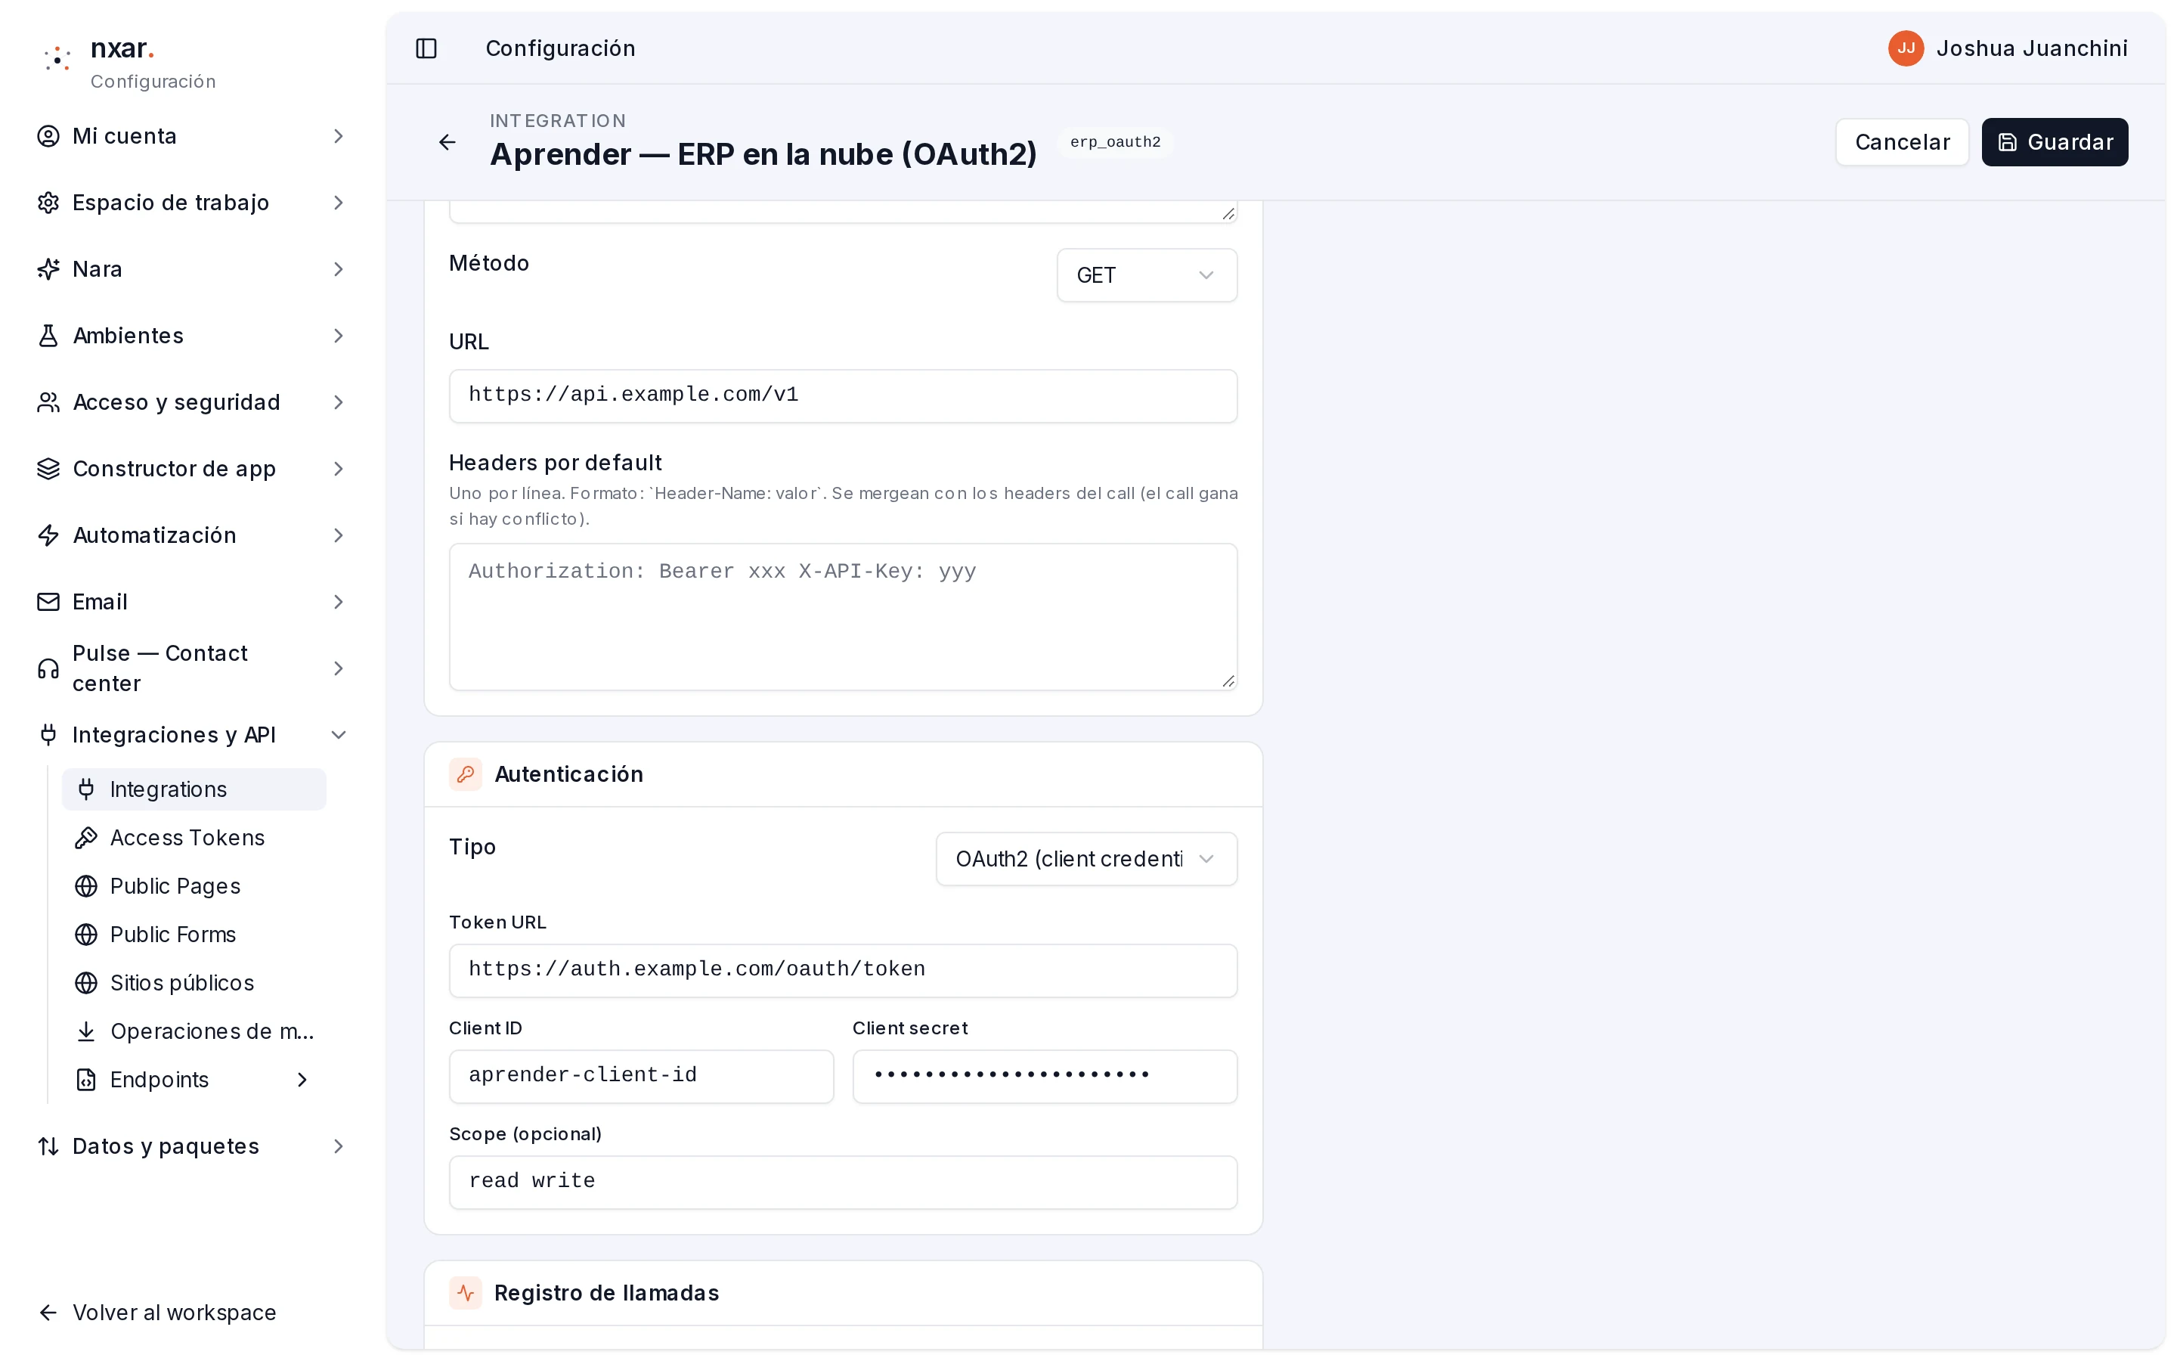Open Operaciones de m... menu item
Screen dimensions: 2177x1361
pyautogui.click(x=194, y=1031)
